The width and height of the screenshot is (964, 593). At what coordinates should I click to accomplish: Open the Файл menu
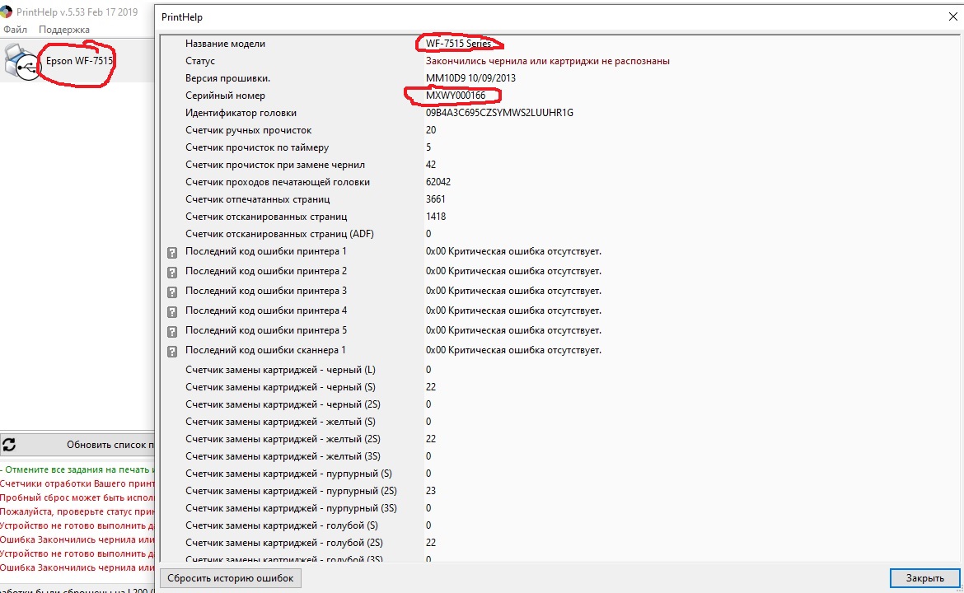(15, 30)
